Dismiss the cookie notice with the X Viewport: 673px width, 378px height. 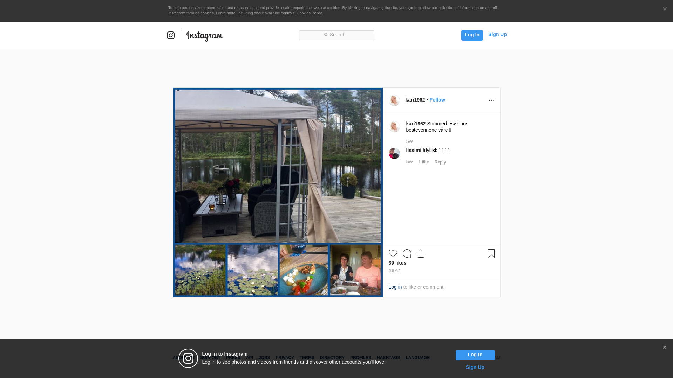[665, 9]
